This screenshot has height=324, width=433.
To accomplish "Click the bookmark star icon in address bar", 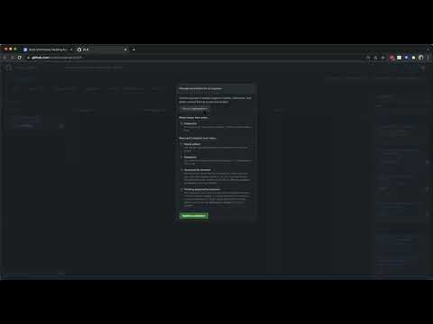I will tap(382, 58).
